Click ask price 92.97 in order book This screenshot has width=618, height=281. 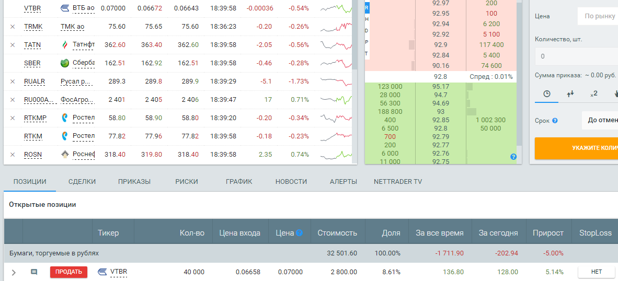440,4
